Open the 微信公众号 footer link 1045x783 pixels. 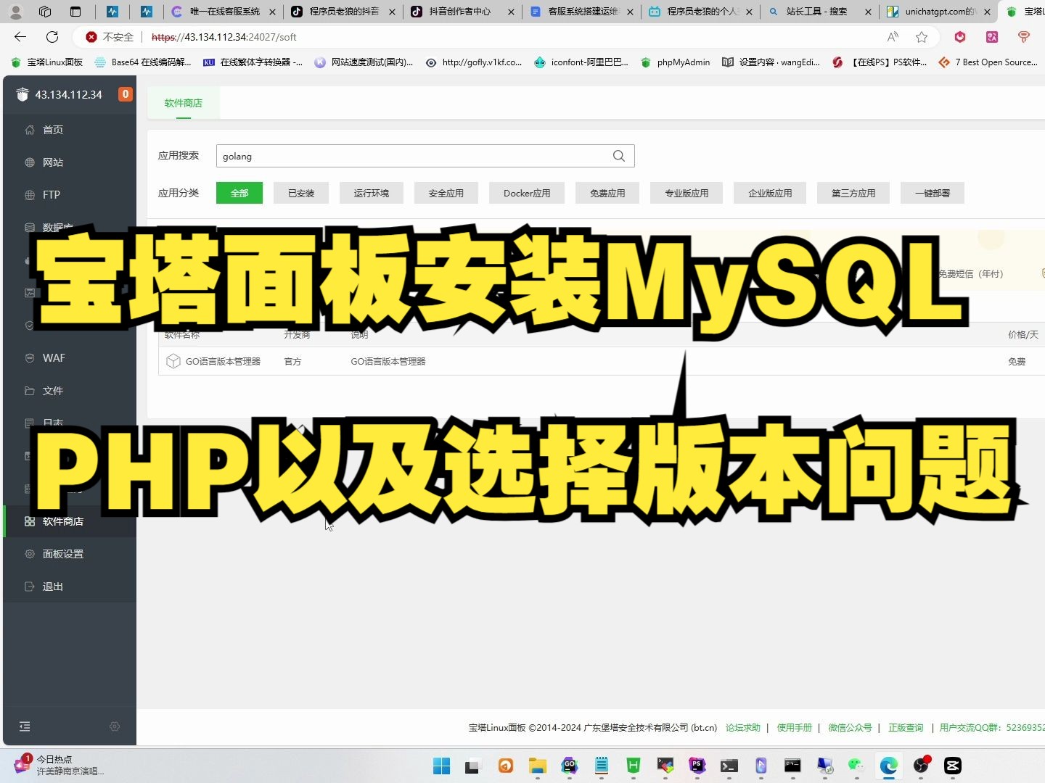(850, 727)
